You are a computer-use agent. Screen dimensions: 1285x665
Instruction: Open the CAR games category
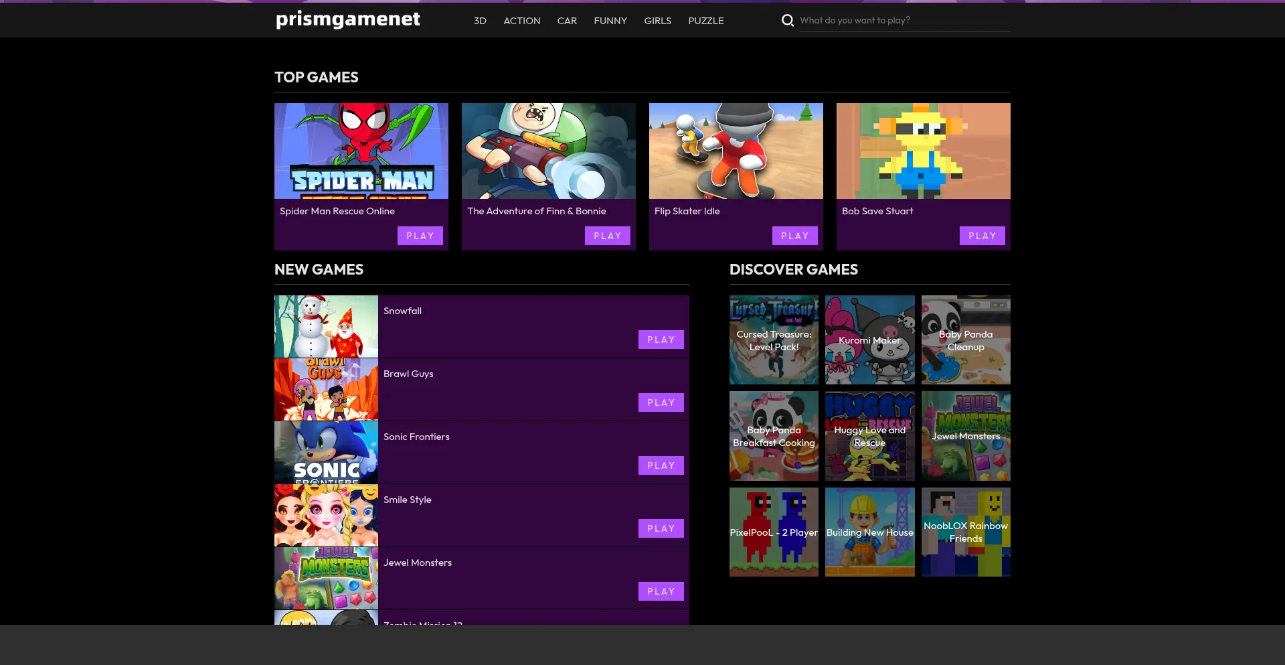(x=567, y=21)
